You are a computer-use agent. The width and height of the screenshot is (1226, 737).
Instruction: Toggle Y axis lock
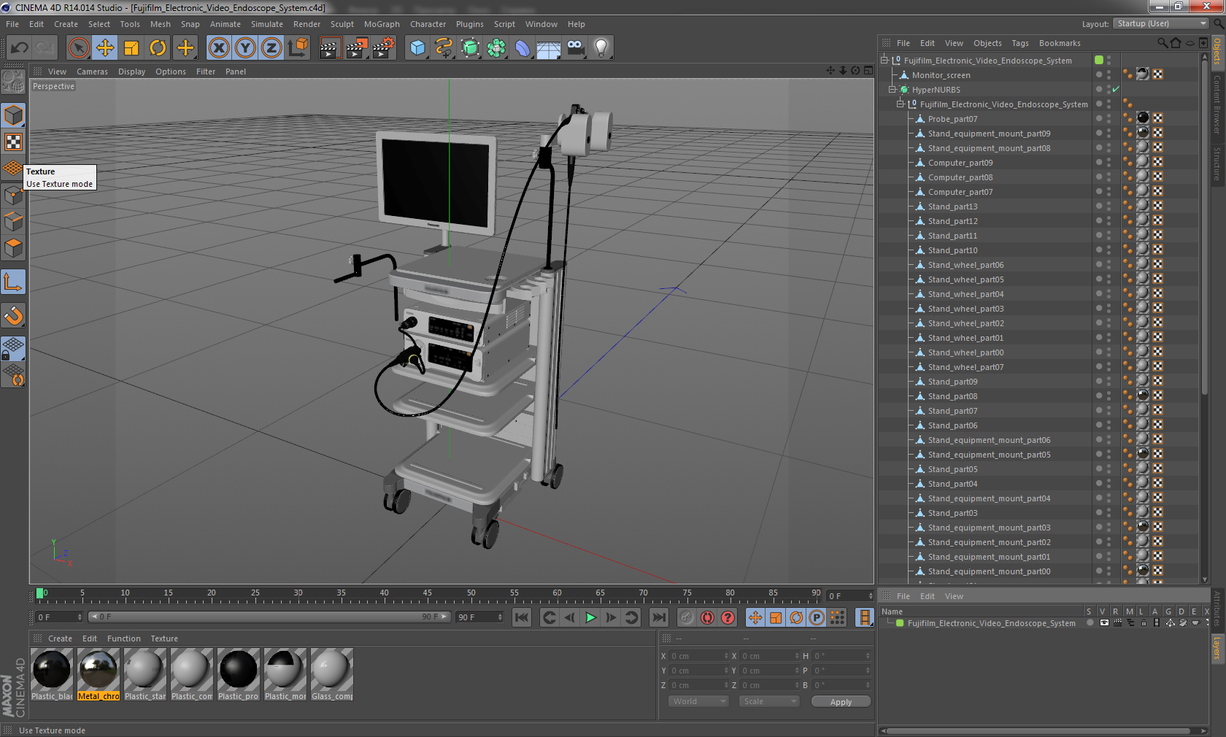click(x=245, y=48)
